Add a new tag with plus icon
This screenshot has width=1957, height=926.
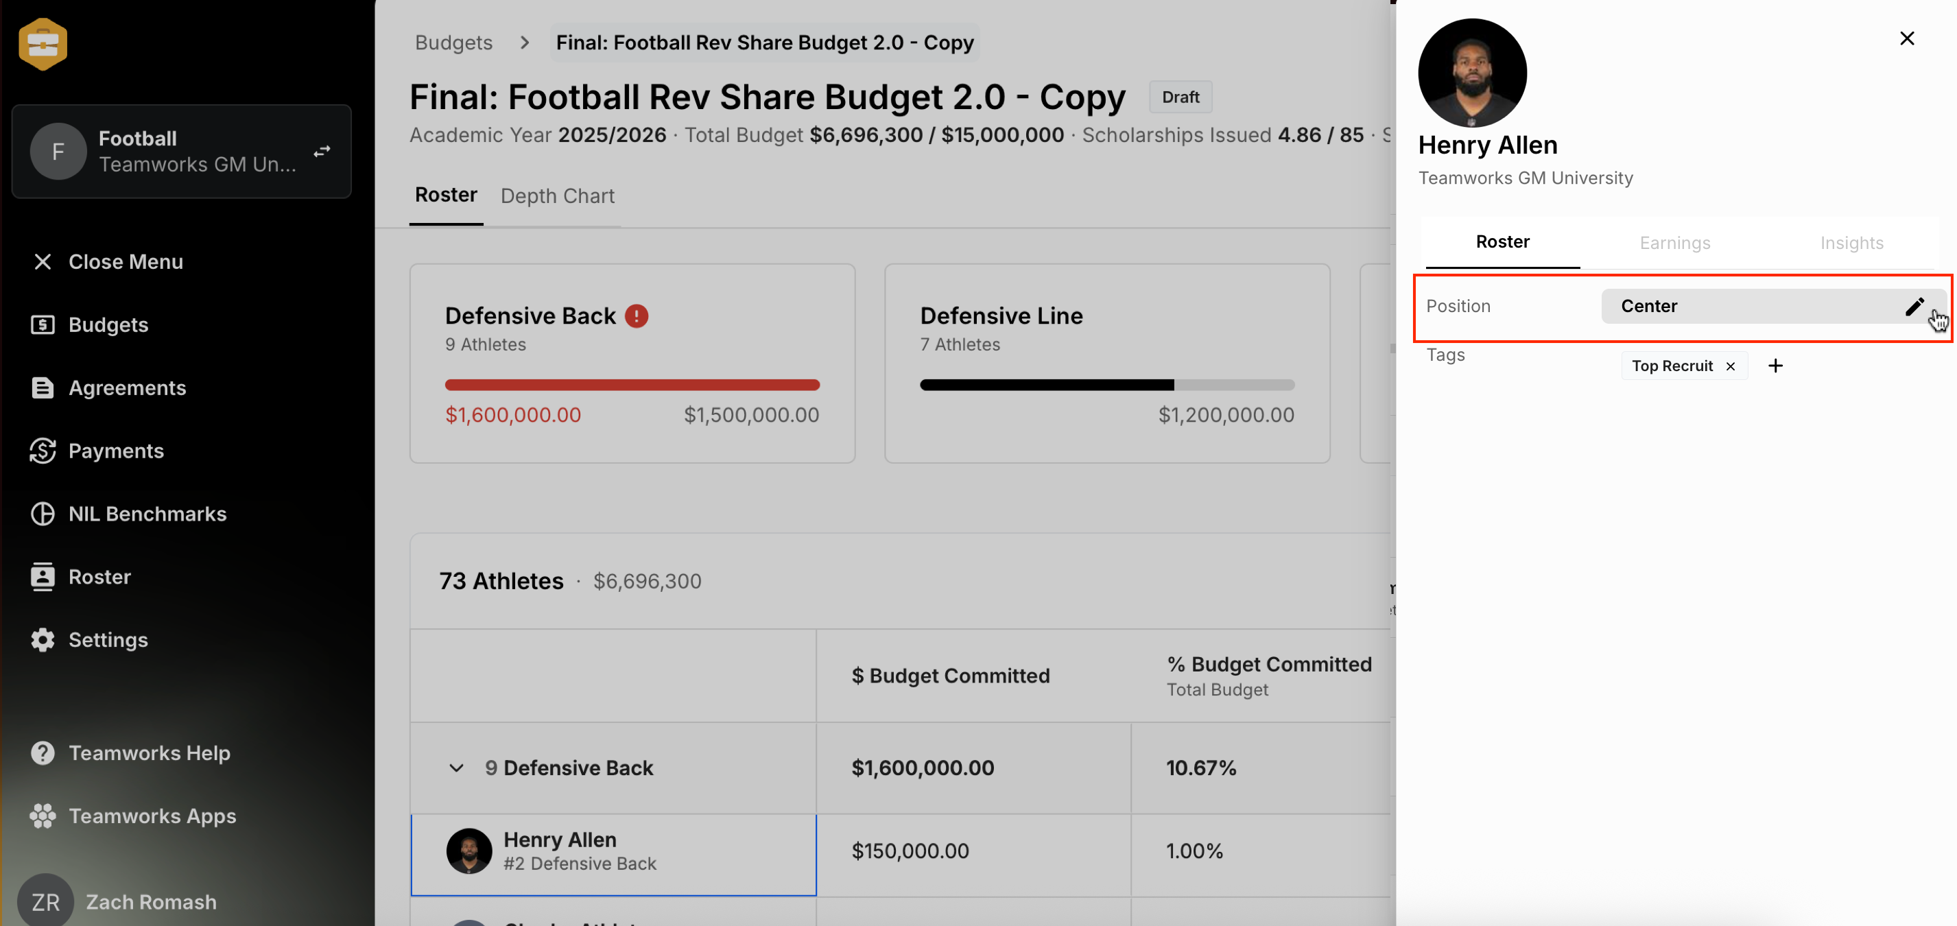point(1775,366)
